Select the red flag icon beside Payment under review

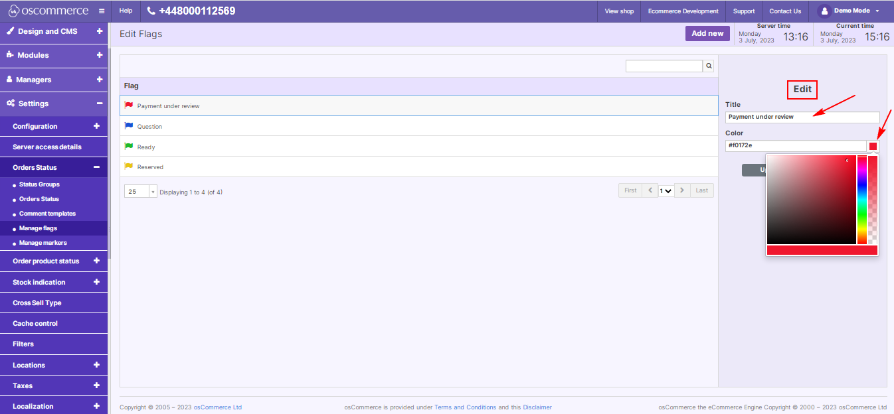click(x=128, y=105)
